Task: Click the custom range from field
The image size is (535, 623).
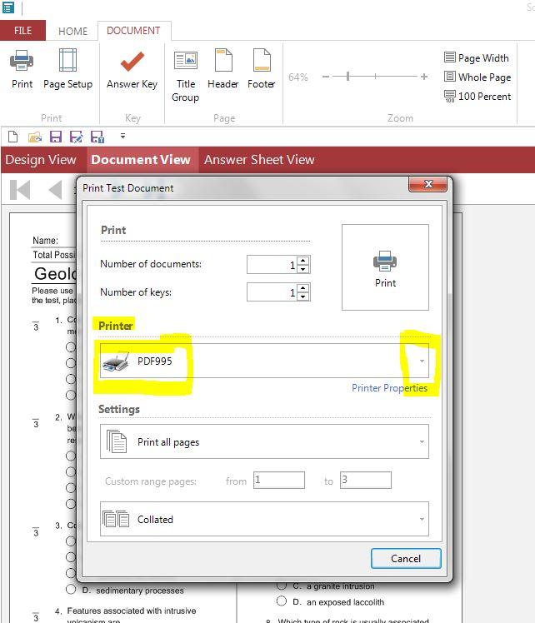Action: 279,480
